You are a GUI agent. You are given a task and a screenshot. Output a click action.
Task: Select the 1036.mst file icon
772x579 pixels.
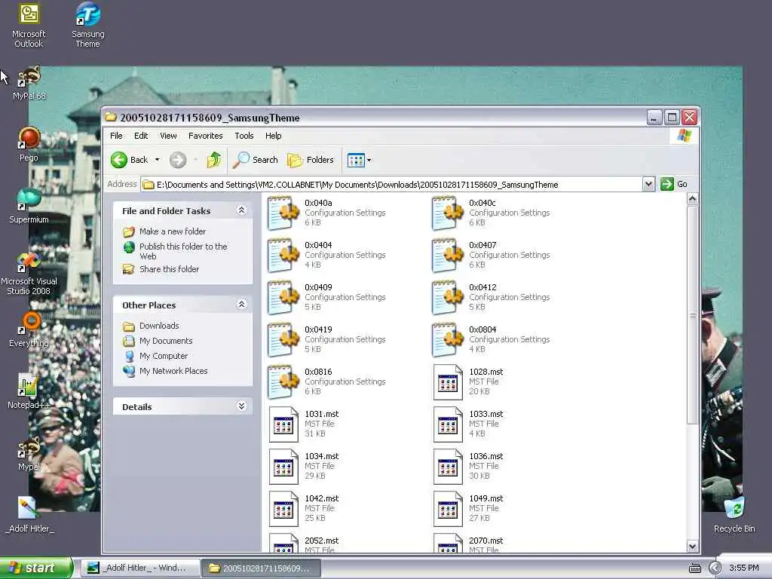click(x=448, y=466)
